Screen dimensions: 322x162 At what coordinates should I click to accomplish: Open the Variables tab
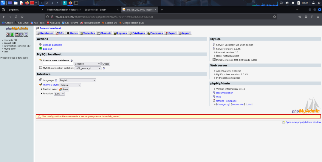click(87, 33)
